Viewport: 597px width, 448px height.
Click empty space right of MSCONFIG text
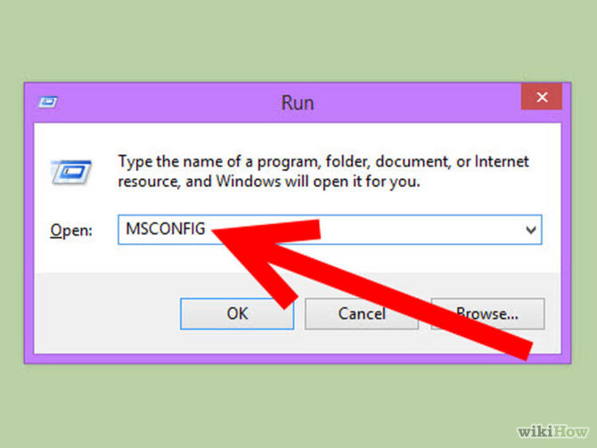[419, 230]
